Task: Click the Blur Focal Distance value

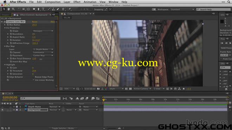Action: point(34,59)
